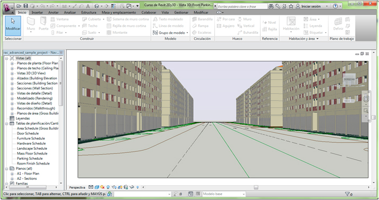Viewport: 379px width, 200px height.
Task: Click the Help question mark icon
Action: pos(335,6)
